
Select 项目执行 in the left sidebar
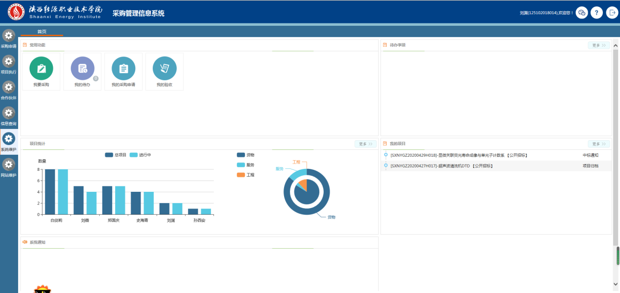pyautogui.click(x=9, y=65)
